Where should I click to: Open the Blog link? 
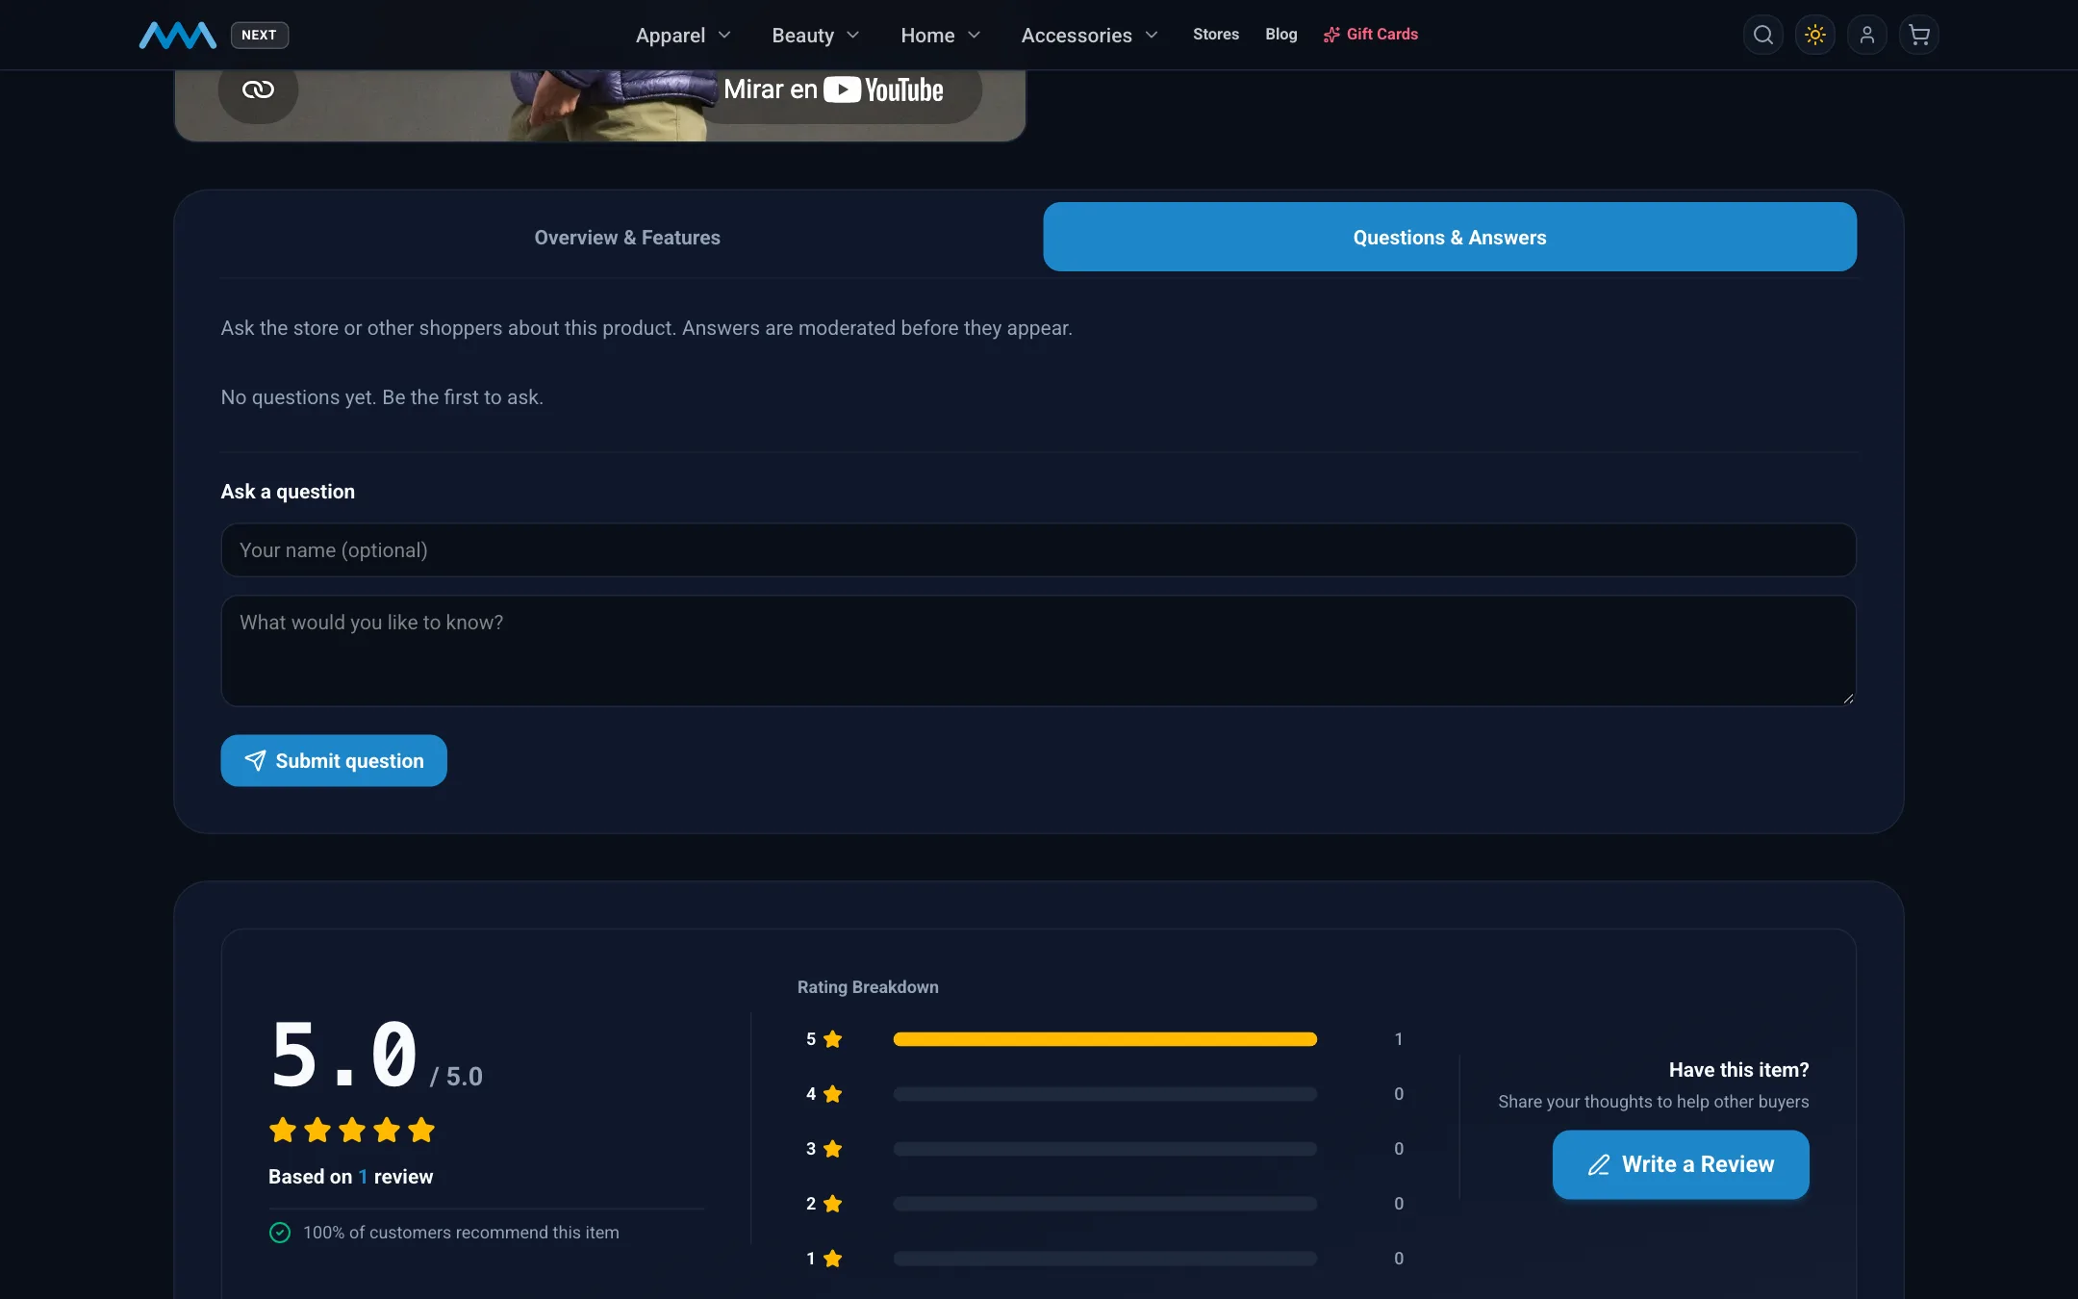1280,35
